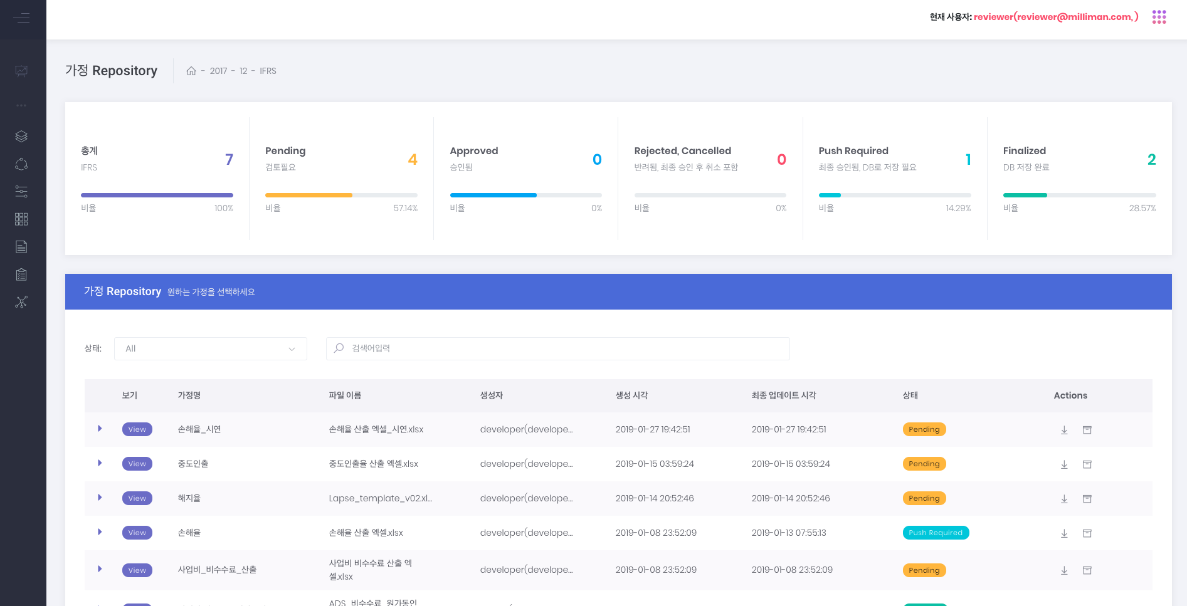
Task: Expand the 중도인출 row
Action: [x=100, y=463]
